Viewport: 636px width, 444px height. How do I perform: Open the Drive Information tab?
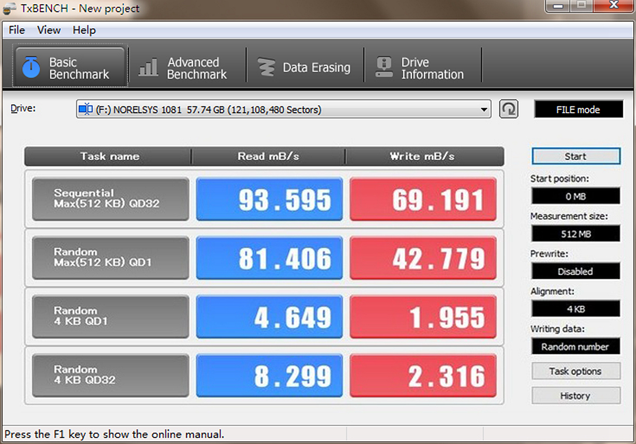click(x=422, y=68)
